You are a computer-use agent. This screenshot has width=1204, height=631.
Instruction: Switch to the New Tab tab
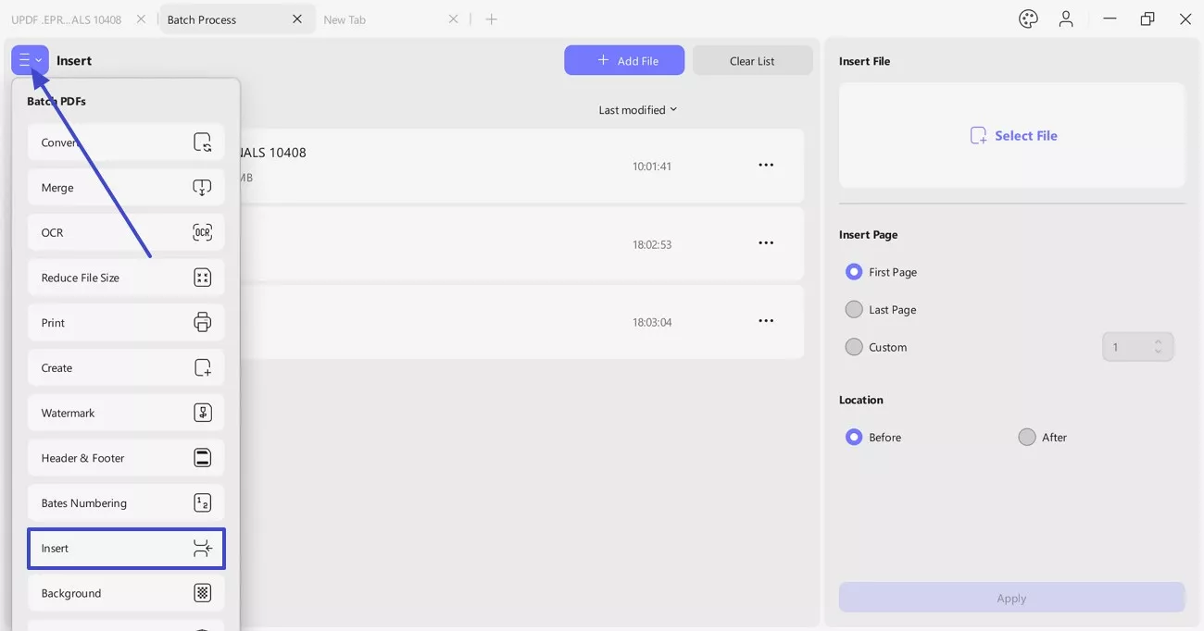coord(345,19)
